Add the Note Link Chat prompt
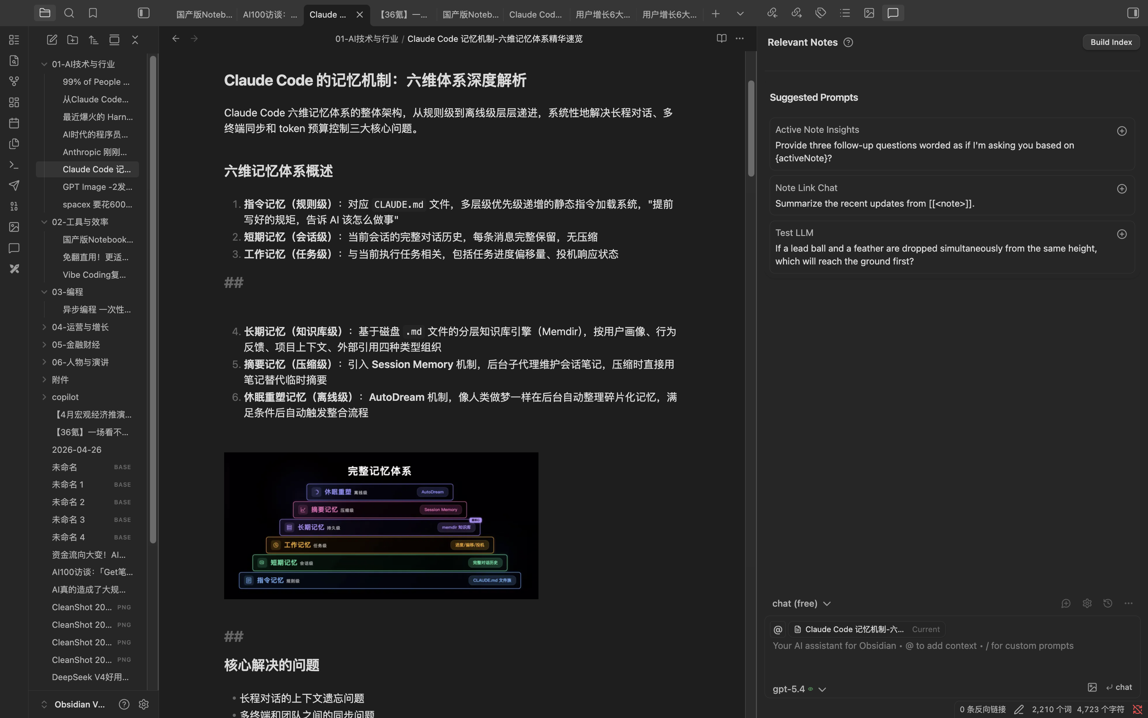 (1121, 189)
